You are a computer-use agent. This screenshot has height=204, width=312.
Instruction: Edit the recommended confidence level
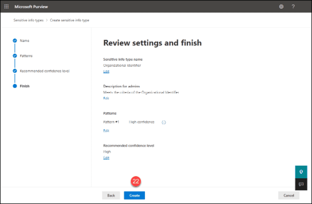106,158
